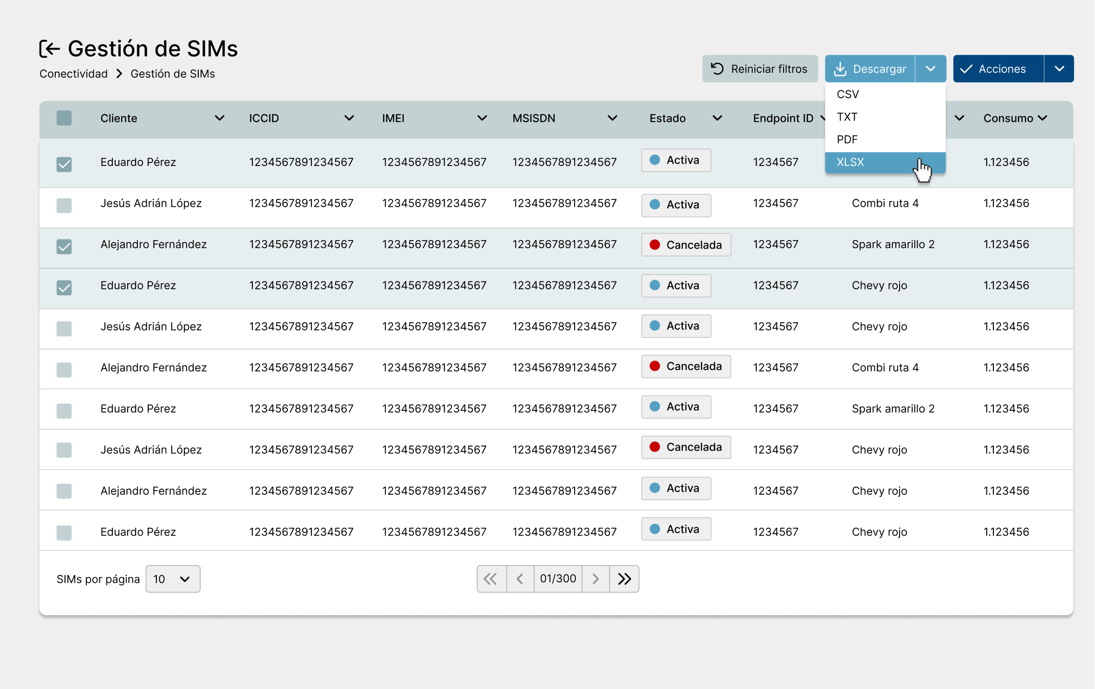Toggle the select-all header checkbox

coord(64,118)
